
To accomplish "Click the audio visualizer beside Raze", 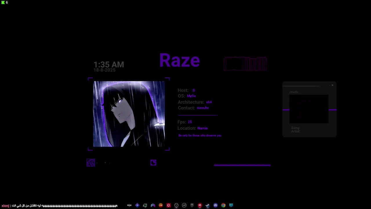I will click(245, 64).
